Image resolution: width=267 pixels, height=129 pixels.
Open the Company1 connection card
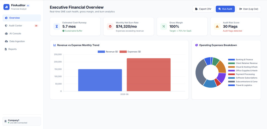[x=22, y=121]
